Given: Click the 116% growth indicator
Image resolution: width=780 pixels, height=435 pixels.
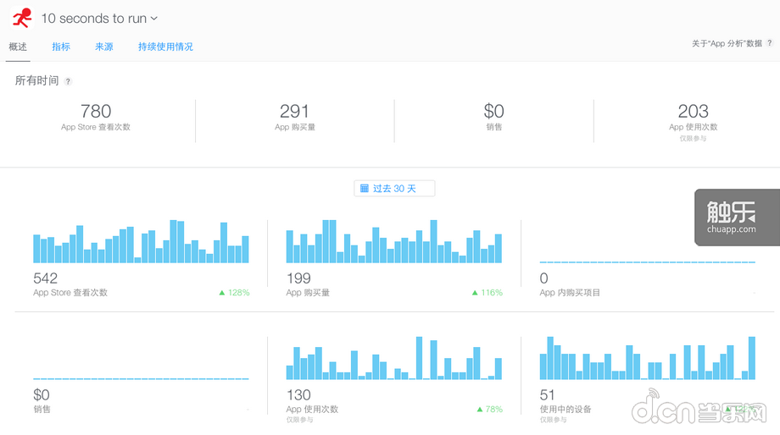Looking at the screenshot, I should click(x=487, y=293).
